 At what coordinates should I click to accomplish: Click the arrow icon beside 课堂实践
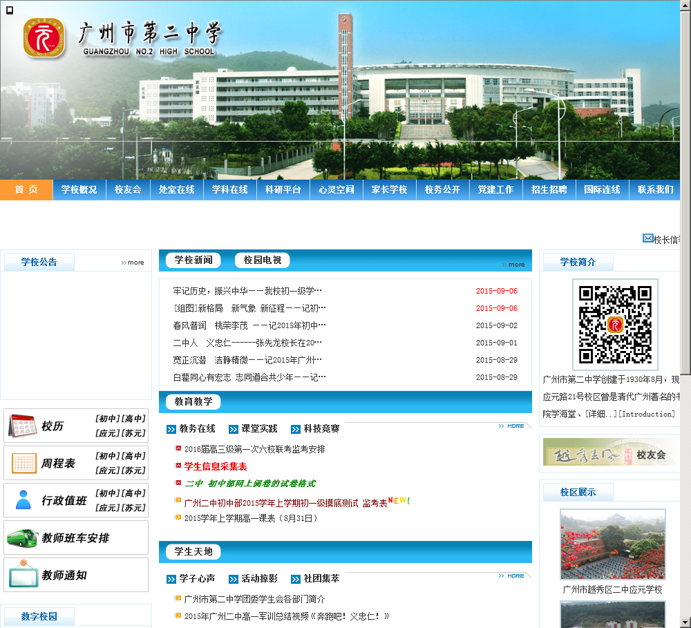pos(233,429)
